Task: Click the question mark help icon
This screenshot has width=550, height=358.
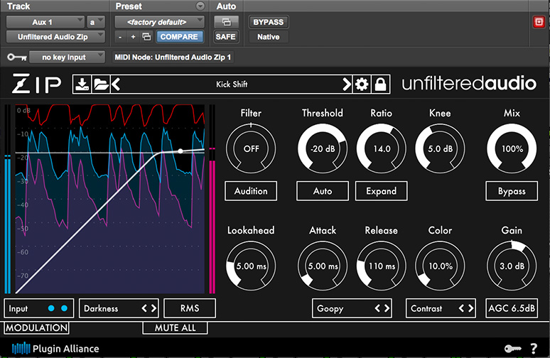Action: 534,348
